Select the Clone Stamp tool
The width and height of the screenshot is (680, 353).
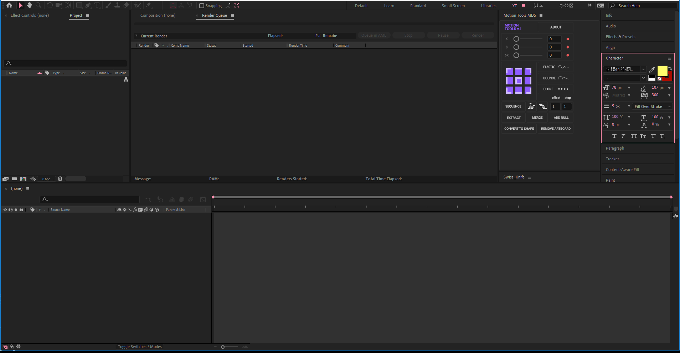click(117, 5)
